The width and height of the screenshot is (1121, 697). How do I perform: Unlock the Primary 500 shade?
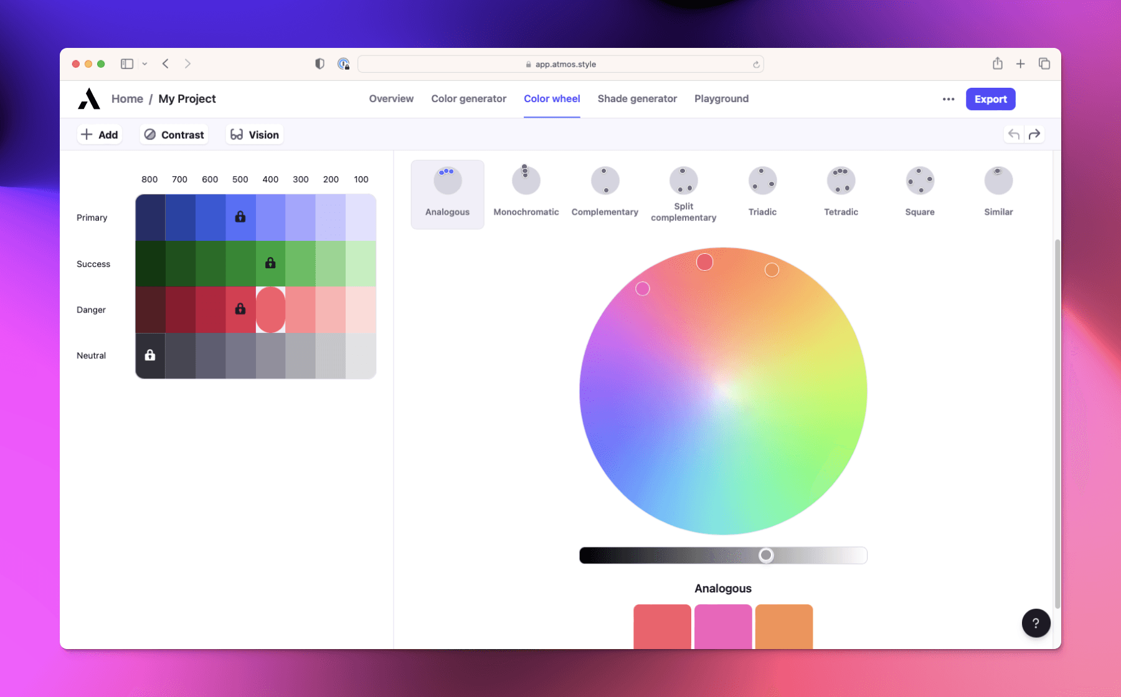[240, 217]
